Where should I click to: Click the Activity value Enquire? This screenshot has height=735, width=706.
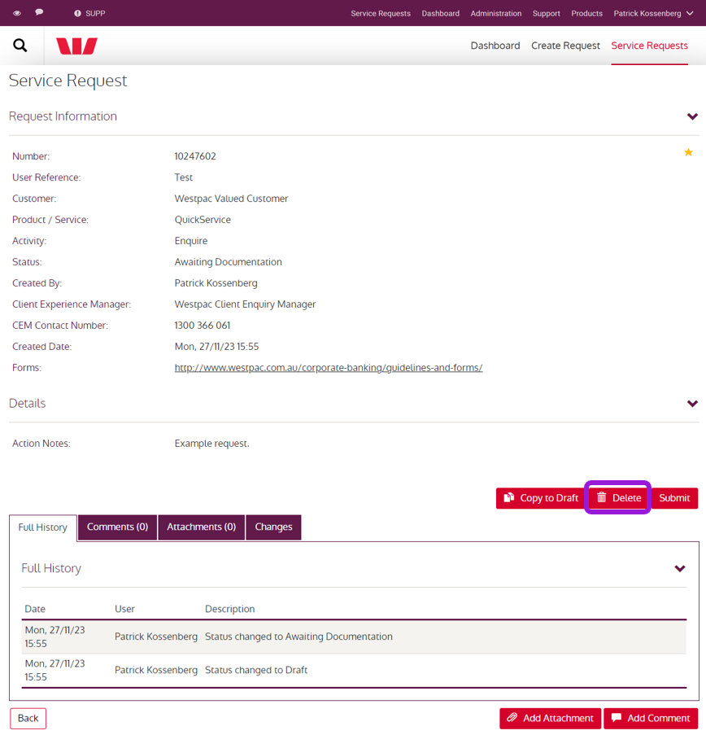(x=191, y=241)
